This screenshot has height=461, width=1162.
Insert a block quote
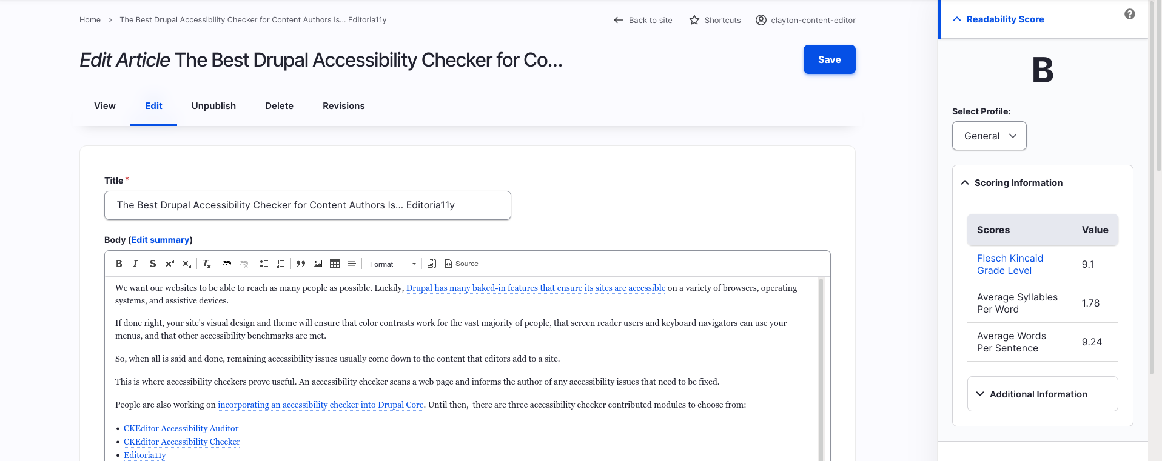click(x=301, y=264)
